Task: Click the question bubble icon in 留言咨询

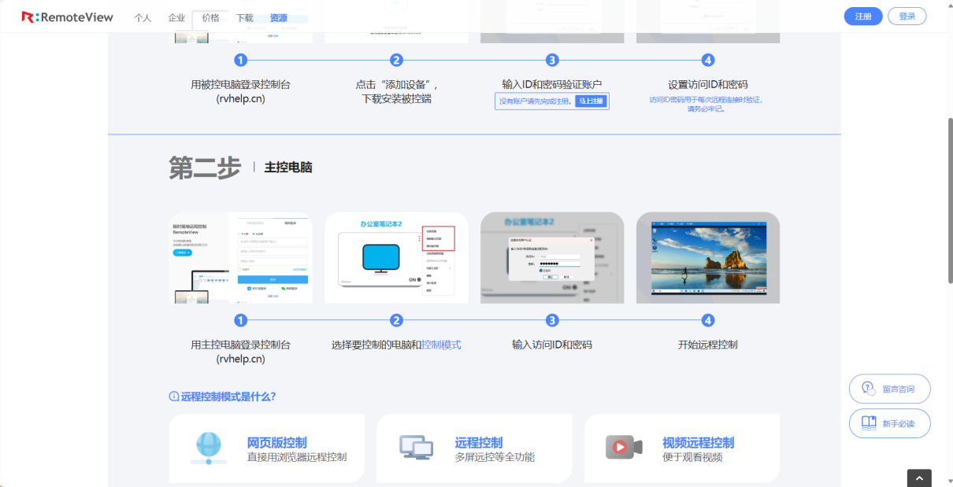Action: coord(869,389)
